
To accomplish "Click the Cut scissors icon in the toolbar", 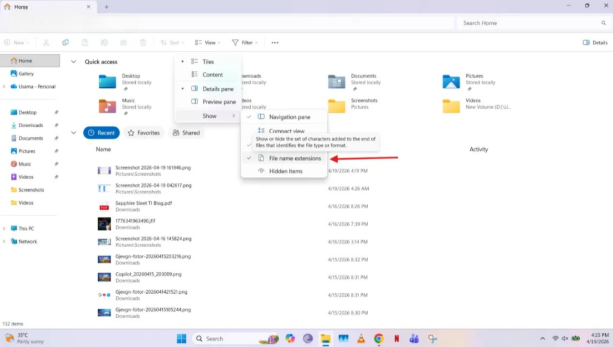I will tap(46, 42).
